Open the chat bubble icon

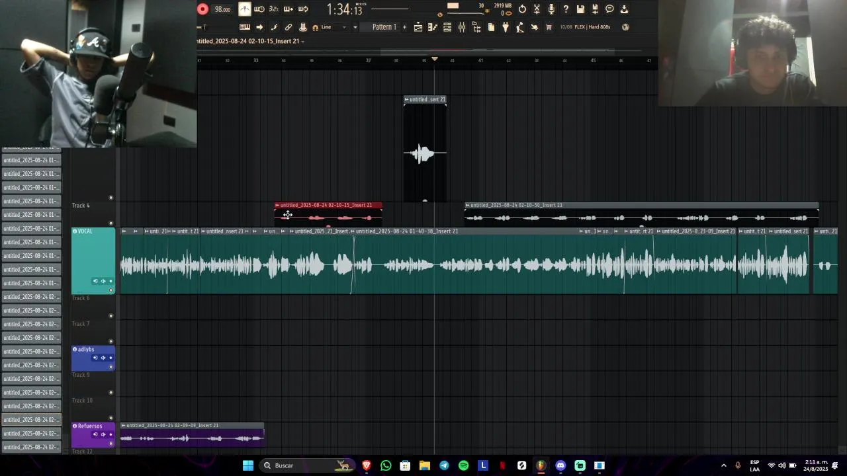609,9
